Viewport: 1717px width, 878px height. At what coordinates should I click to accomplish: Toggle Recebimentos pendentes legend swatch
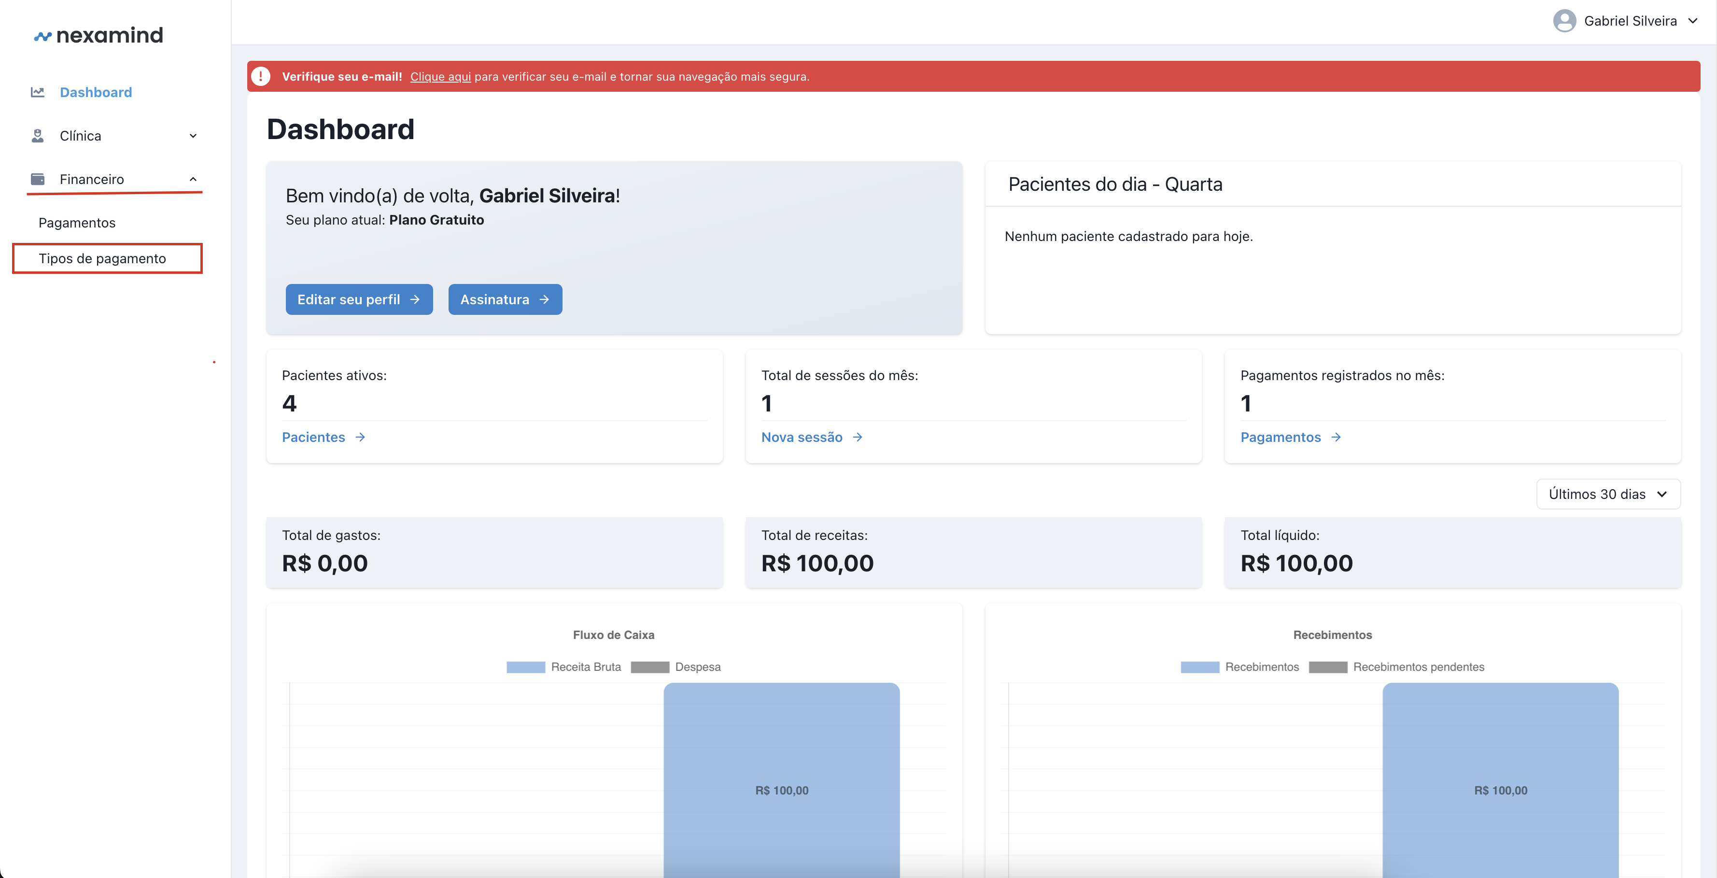[1328, 667]
